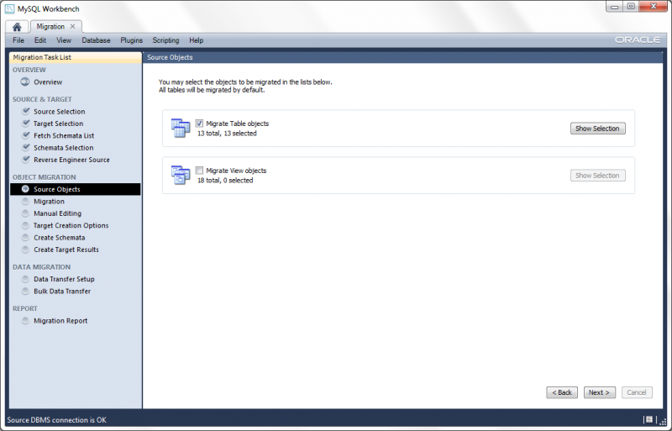This screenshot has height=431, width=672.
Task: Click the Migration Report step bullet icon
Action: (x=26, y=321)
